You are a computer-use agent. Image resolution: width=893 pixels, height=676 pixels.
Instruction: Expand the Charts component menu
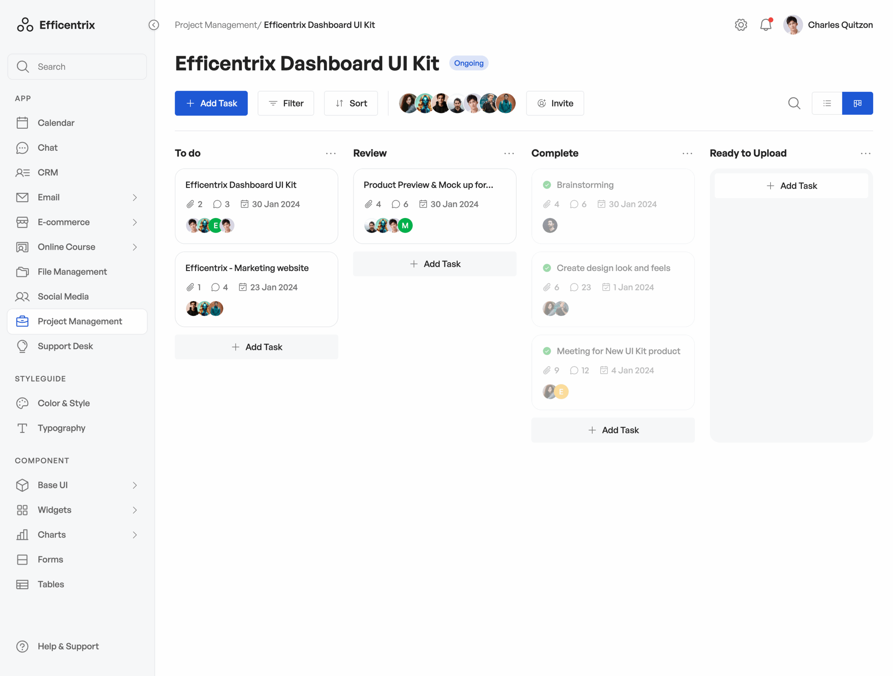click(x=135, y=535)
